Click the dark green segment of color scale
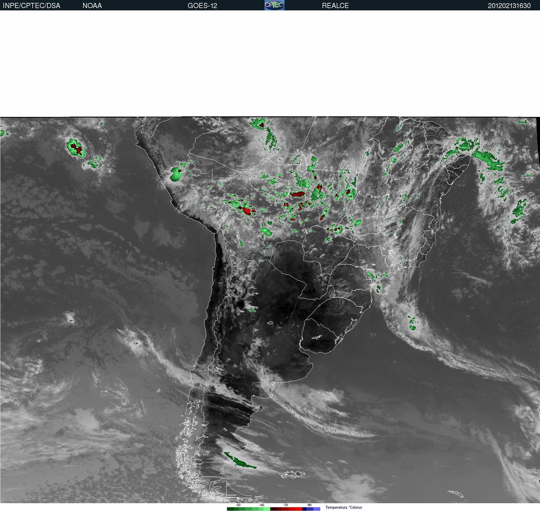This screenshot has width=540, height=511. click(x=230, y=509)
